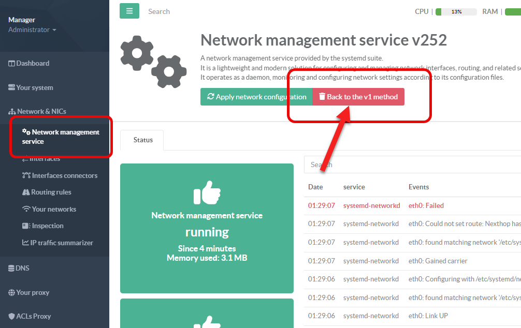Select Network management service in sidebar

61,137
